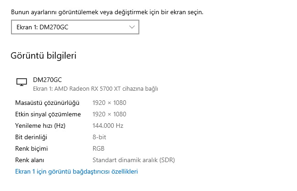Select the 1920 × 1080 active signal value
This screenshot has width=297, height=191.
110,114
